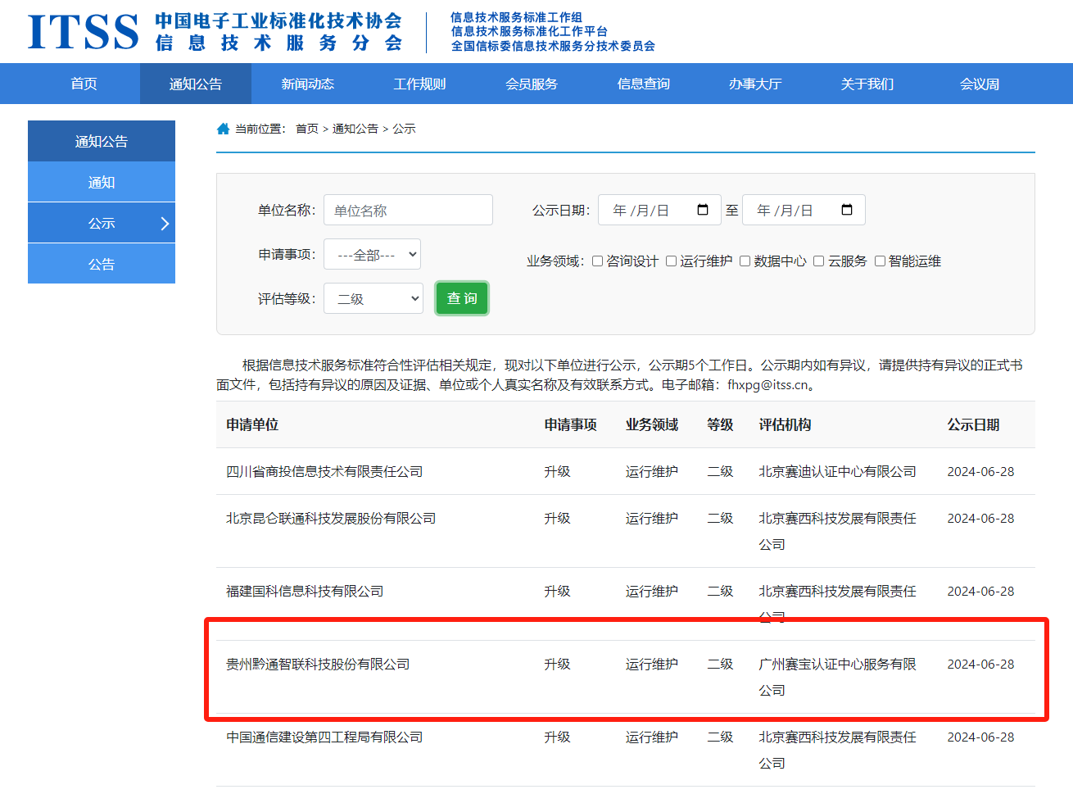Check the 云服务 checkbox
Image resolution: width=1073 pixels, height=803 pixels.
pyautogui.click(x=819, y=261)
